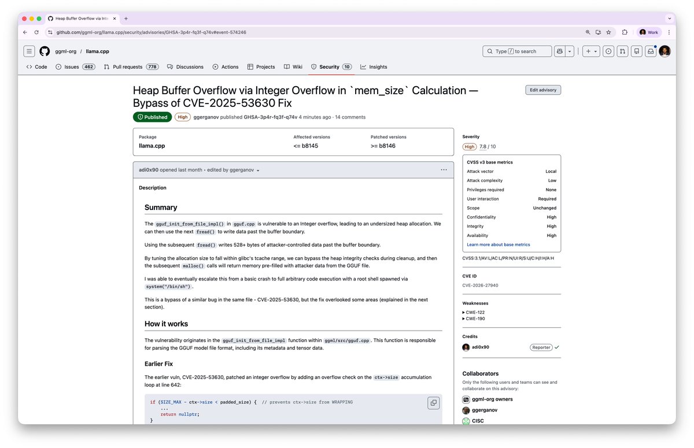This screenshot has width=694, height=448.
Task: Open the comment options kebab menu
Action: (444, 169)
